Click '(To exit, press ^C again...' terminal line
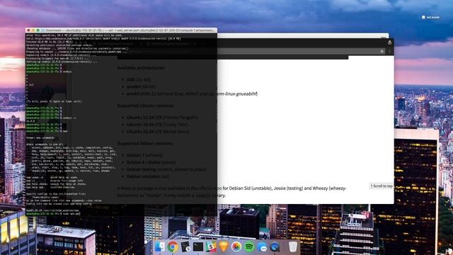Viewport: 453px width, 255px height. pos(54,101)
